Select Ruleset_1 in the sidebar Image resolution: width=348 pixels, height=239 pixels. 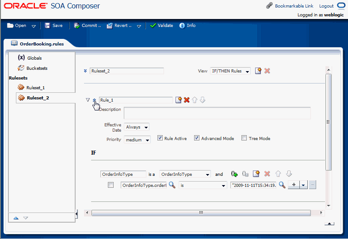[35, 87]
